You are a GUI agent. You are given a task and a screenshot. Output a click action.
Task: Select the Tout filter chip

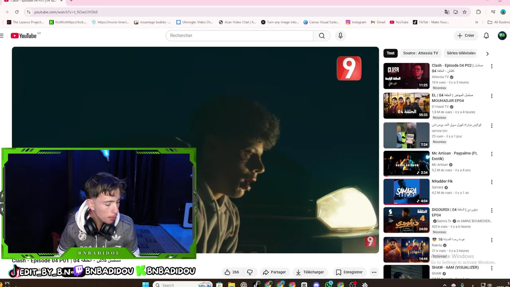(x=390, y=53)
